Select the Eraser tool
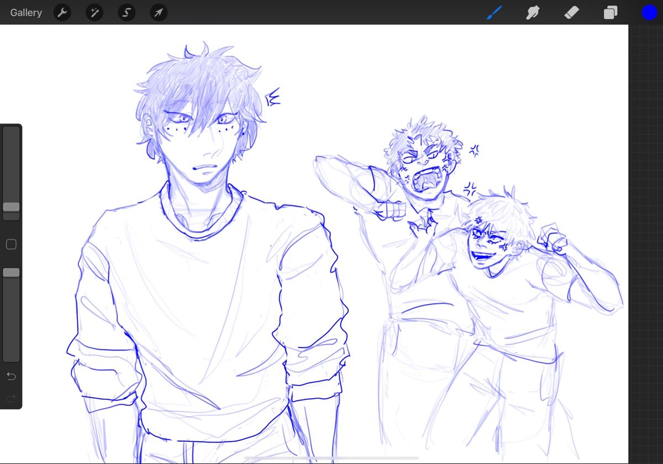Image resolution: width=663 pixels, height=464 pixels. point(572,12)
